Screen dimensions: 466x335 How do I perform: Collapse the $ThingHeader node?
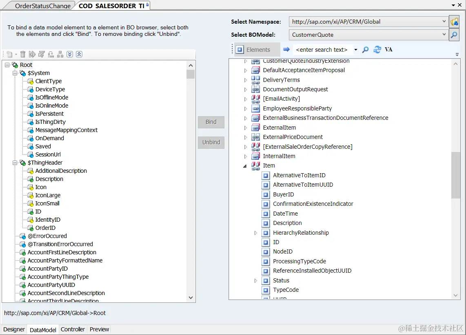pos(15,163)
